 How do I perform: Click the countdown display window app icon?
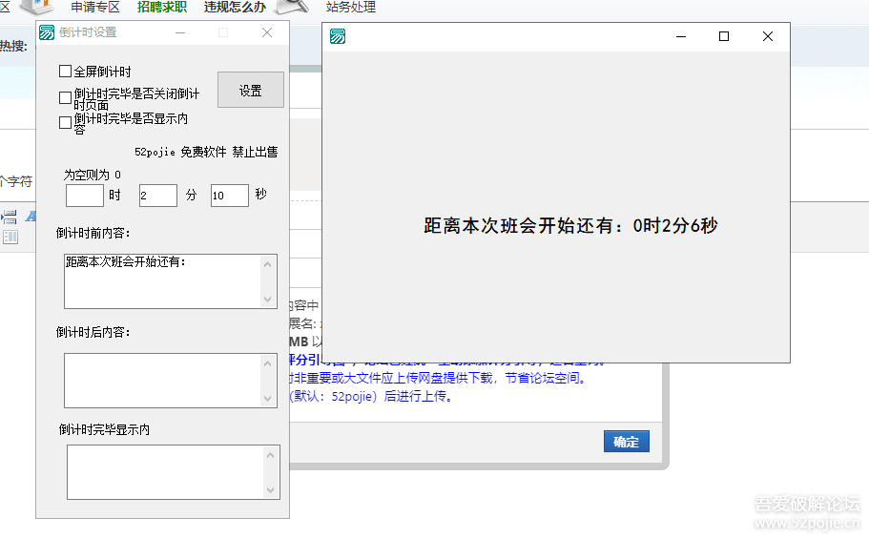tap(338, 36)
